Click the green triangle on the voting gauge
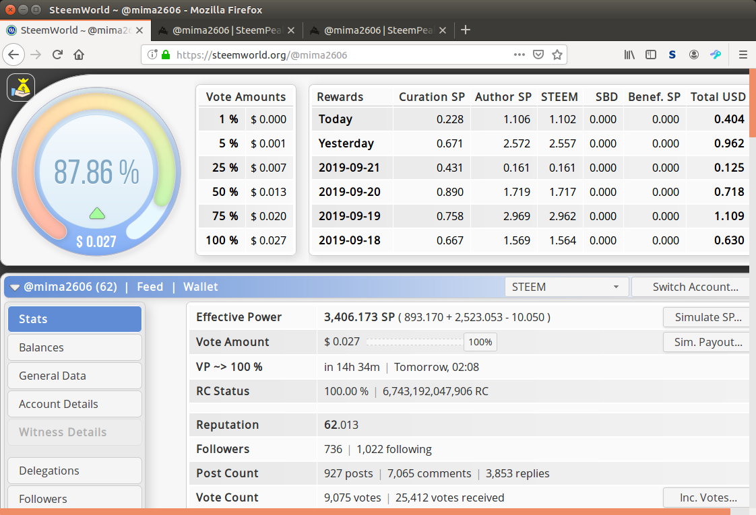This screenshot has height=515, width=756. [98, 213]
